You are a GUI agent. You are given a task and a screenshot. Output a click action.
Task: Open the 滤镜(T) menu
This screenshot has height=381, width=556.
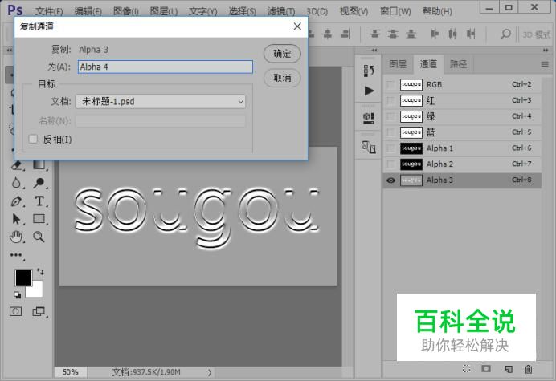click(281, 11)
